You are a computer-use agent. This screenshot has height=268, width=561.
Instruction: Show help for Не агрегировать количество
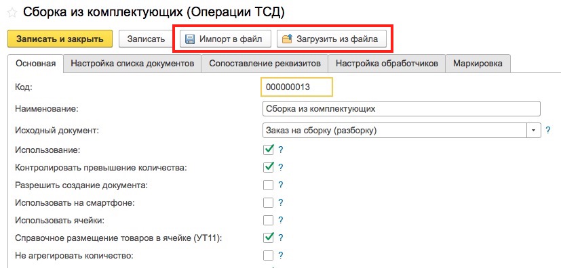(281, 256)
